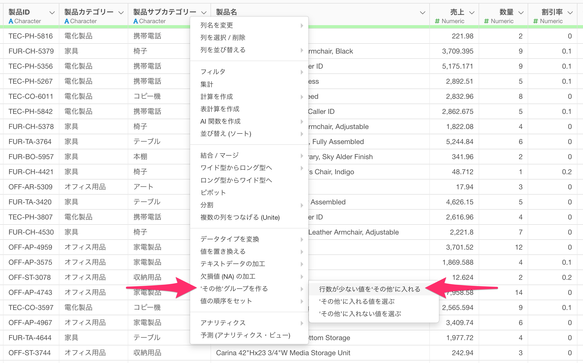
Task: Choose 'その他'に入れる値を選ぶ option
Action: coord(357,301)
